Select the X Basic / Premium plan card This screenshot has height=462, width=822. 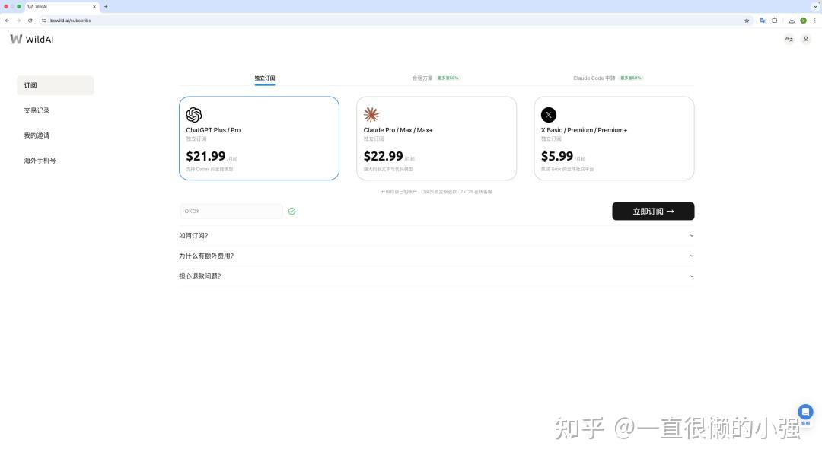614,139
